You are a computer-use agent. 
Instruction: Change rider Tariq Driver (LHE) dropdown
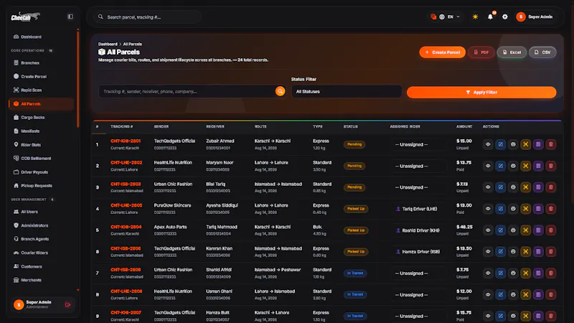pos(419,209)
